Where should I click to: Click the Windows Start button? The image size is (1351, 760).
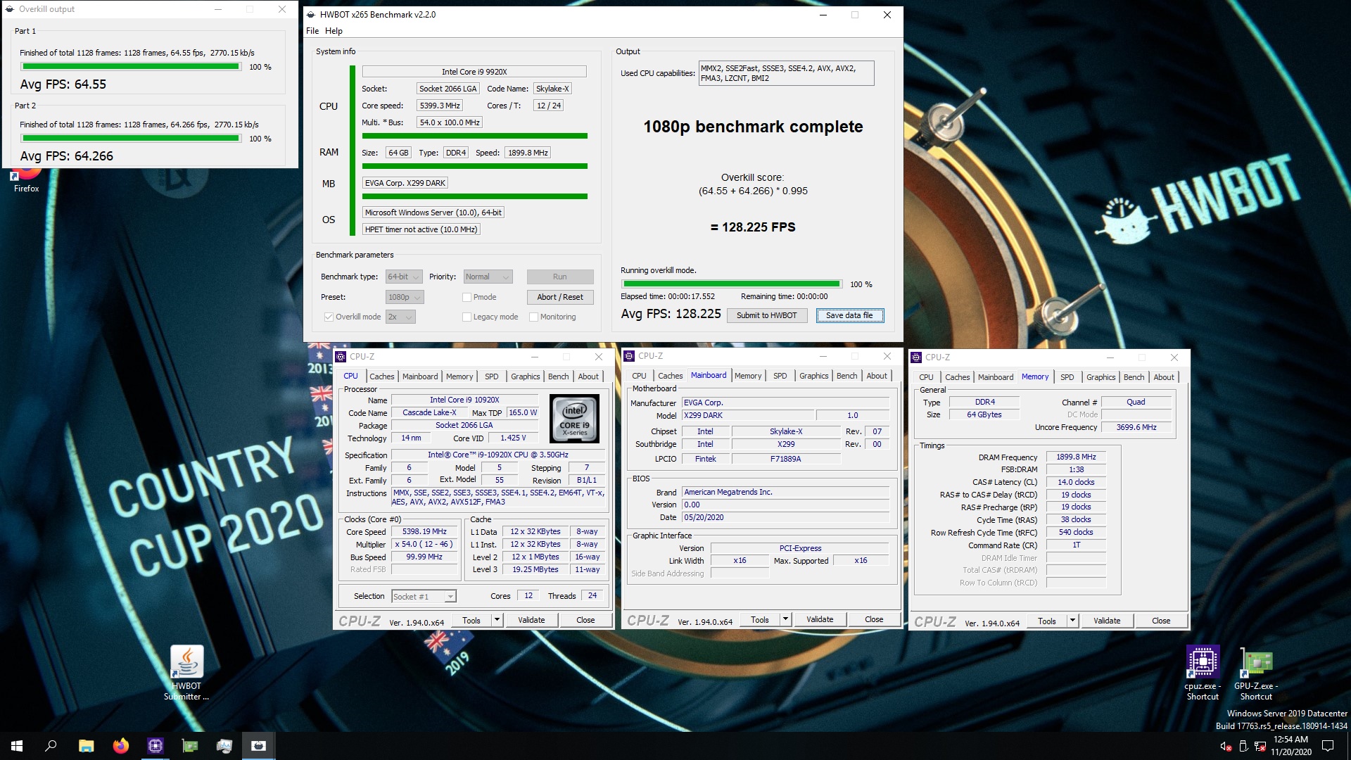pos(17,746)
